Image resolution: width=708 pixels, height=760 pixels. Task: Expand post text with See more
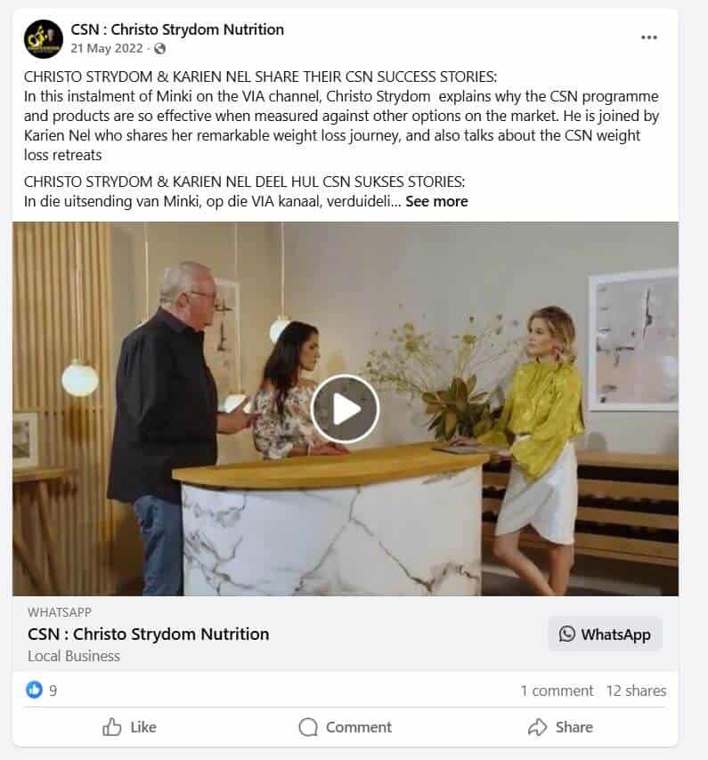point(436,201)
